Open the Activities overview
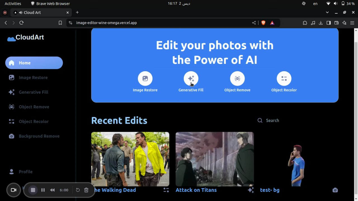The width and height of the screenshot is (358, 201). 13,3
